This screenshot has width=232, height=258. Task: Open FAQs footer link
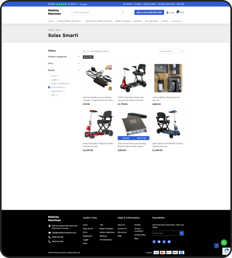point(120,236)
